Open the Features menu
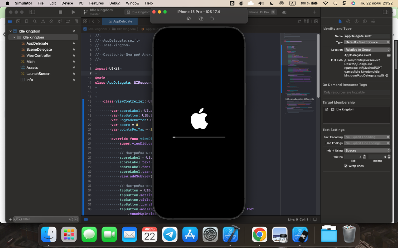 point(97,3)
